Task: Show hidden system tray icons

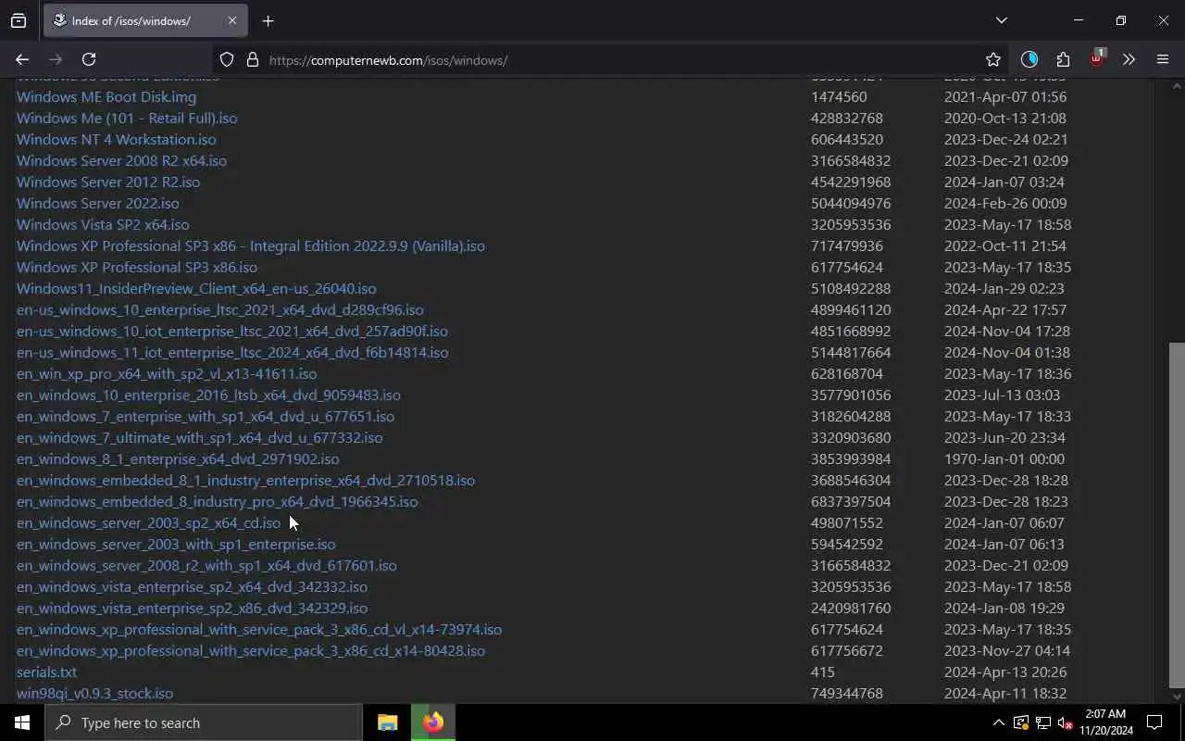Action: tap(998, 722)
